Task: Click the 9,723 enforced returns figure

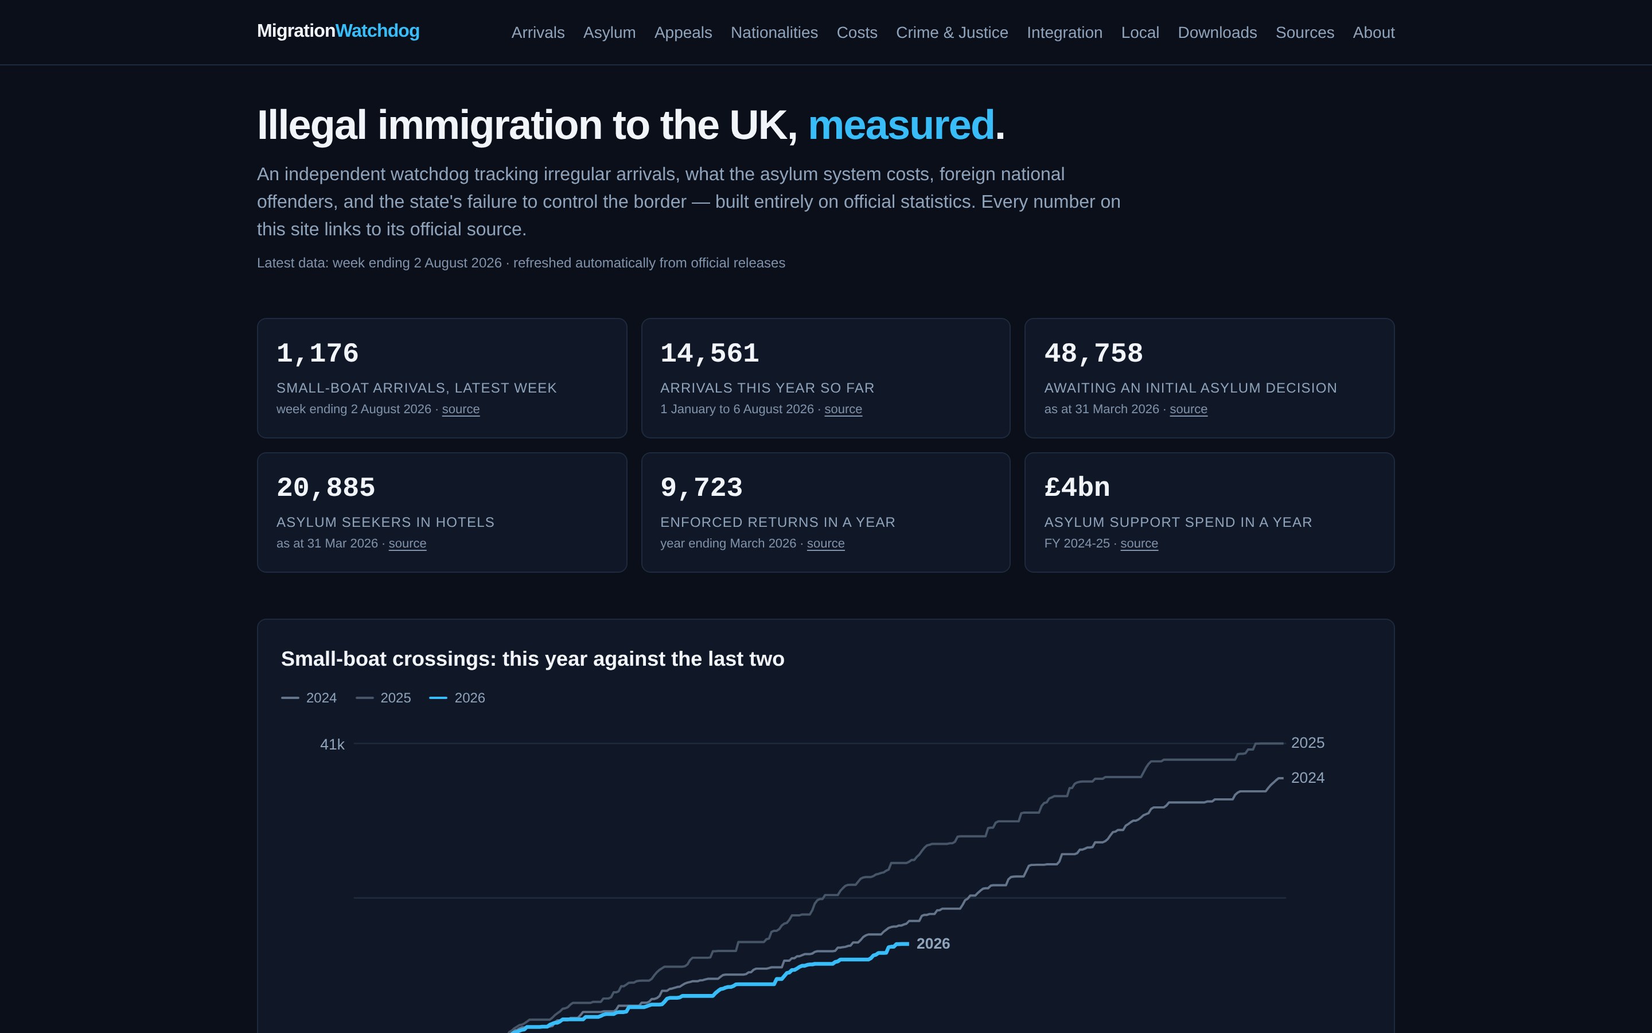Action: pyautogui.click(x=701, y=488)
